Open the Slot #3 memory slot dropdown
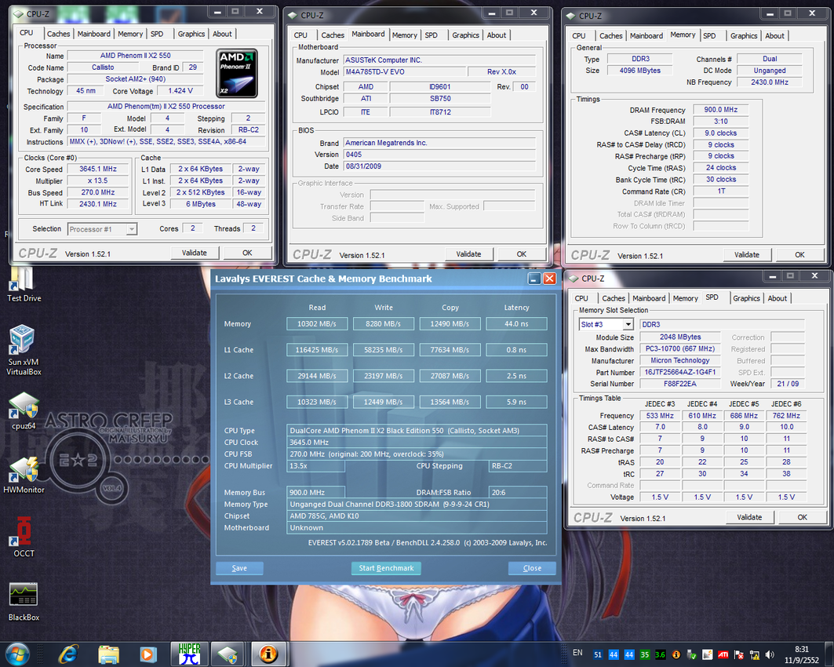This screenshot has height=667, width=834. [x=628, y=324]
